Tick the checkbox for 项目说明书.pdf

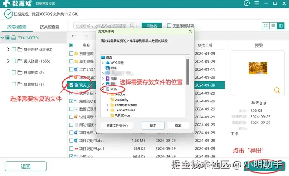[x=71, y=148]
